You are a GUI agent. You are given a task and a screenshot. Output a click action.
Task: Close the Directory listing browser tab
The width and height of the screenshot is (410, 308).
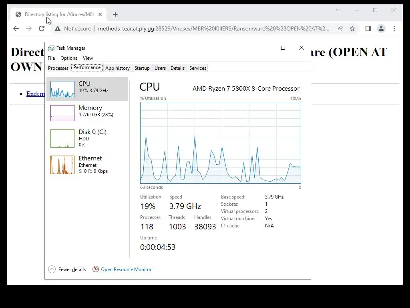coord(100,14)
